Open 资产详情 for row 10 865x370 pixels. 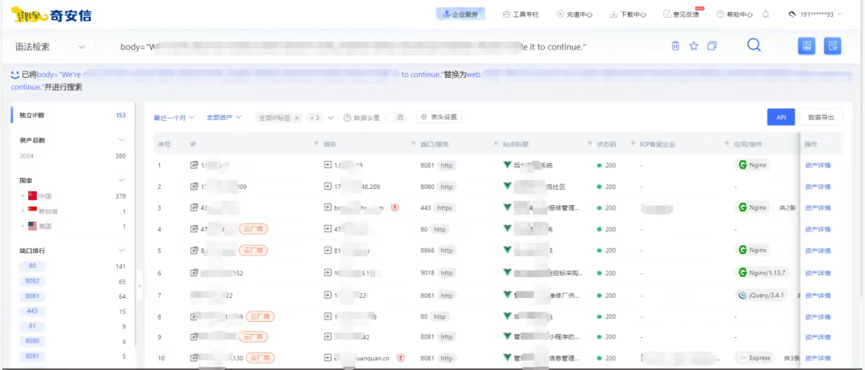818,358
